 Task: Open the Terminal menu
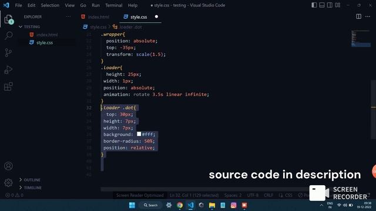(x=113, y=5)
